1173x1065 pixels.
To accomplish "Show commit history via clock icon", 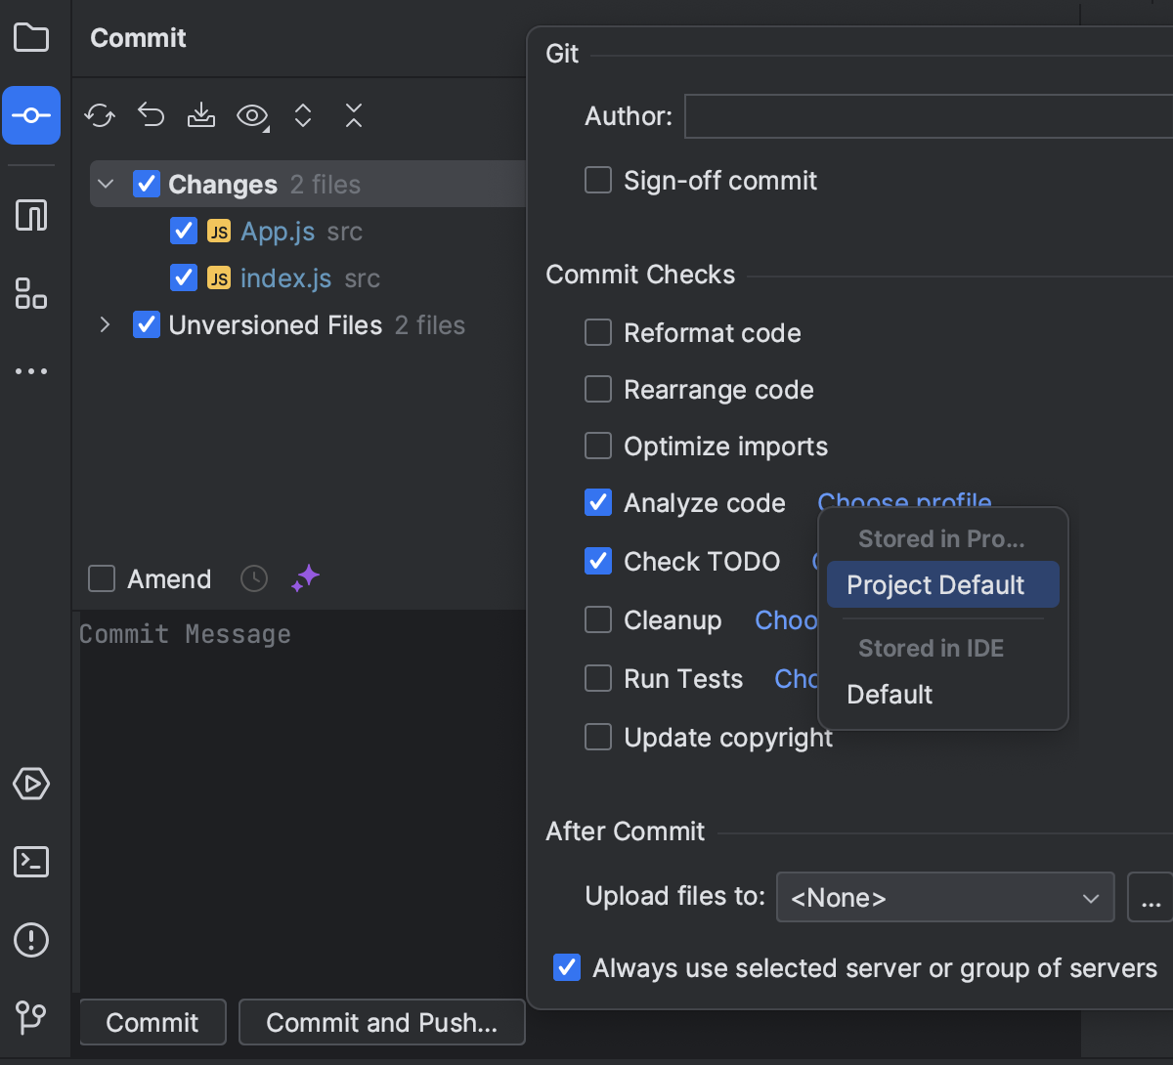I will coord(253,578).
